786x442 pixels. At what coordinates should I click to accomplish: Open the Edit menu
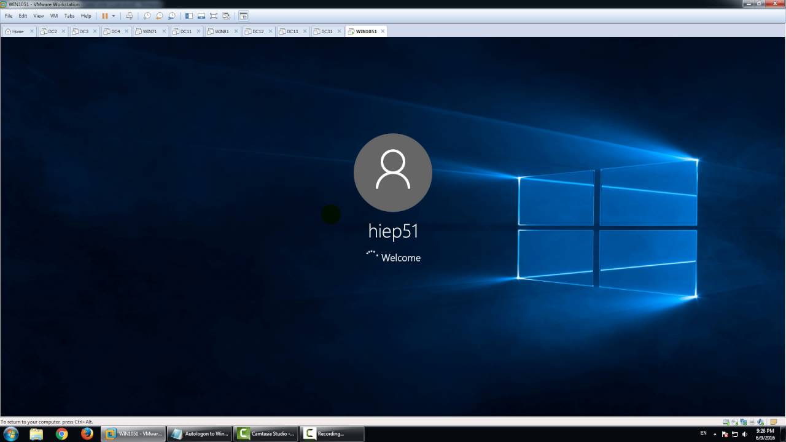click(23, 16)
